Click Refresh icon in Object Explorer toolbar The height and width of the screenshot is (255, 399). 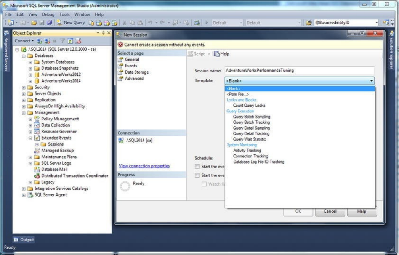70,41
